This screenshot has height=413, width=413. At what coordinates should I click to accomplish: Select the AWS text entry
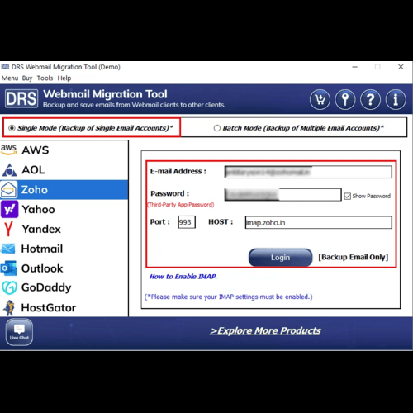click(x=36, y=150)
